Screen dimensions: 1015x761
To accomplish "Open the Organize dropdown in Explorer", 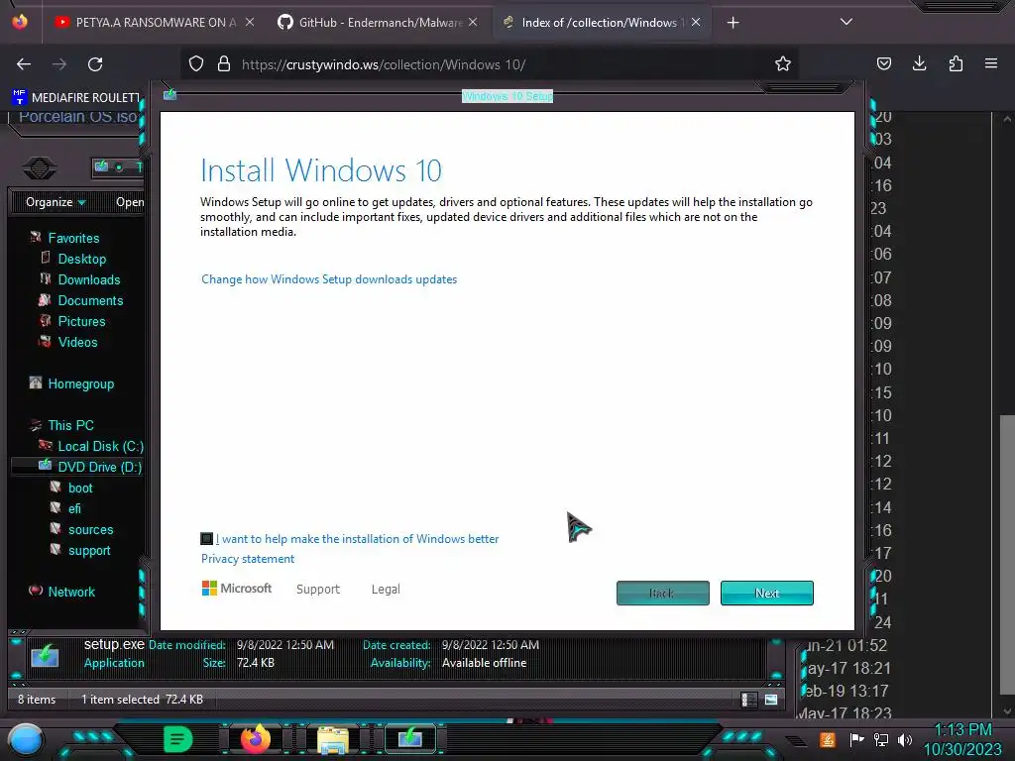I will tap(56, 202).
